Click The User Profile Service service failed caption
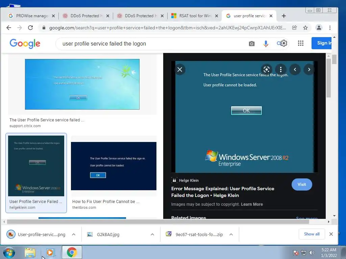 (x=47, y=120)
